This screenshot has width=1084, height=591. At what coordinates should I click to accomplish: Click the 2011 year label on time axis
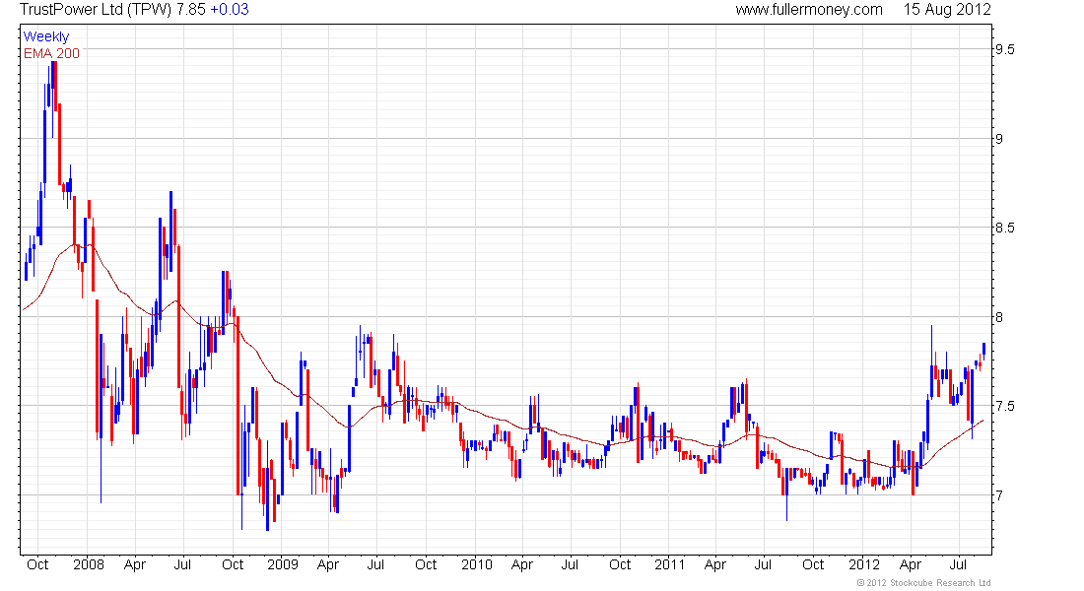point(670,564)
